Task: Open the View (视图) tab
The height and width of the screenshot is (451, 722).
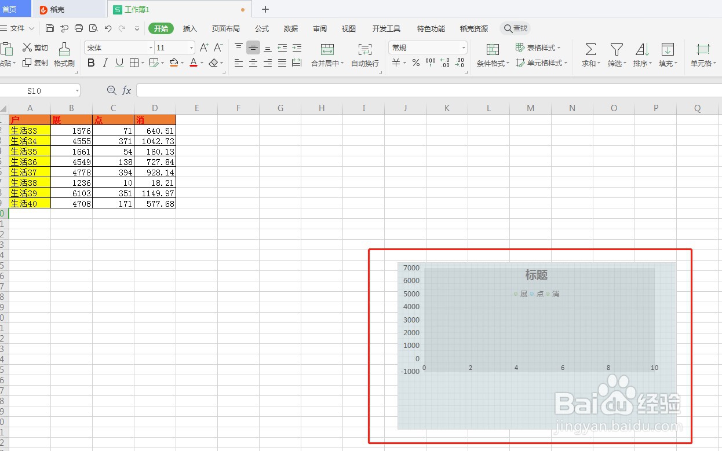Action: [349, 28]
